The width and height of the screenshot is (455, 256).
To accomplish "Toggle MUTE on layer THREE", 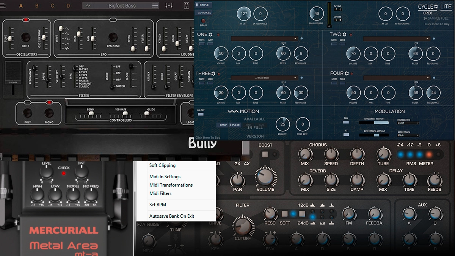I will (x=201, y=83).
